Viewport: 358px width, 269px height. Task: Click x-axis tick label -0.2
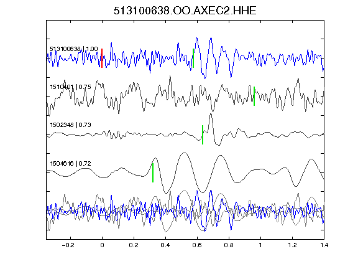68,245
